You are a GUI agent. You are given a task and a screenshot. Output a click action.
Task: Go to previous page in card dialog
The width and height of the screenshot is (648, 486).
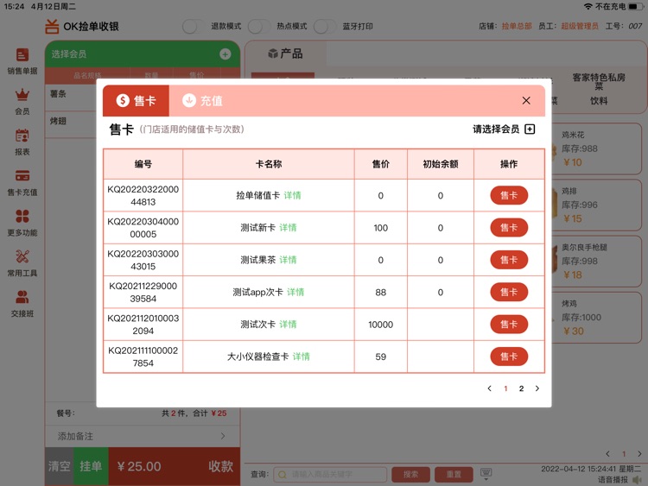(490, 388)
